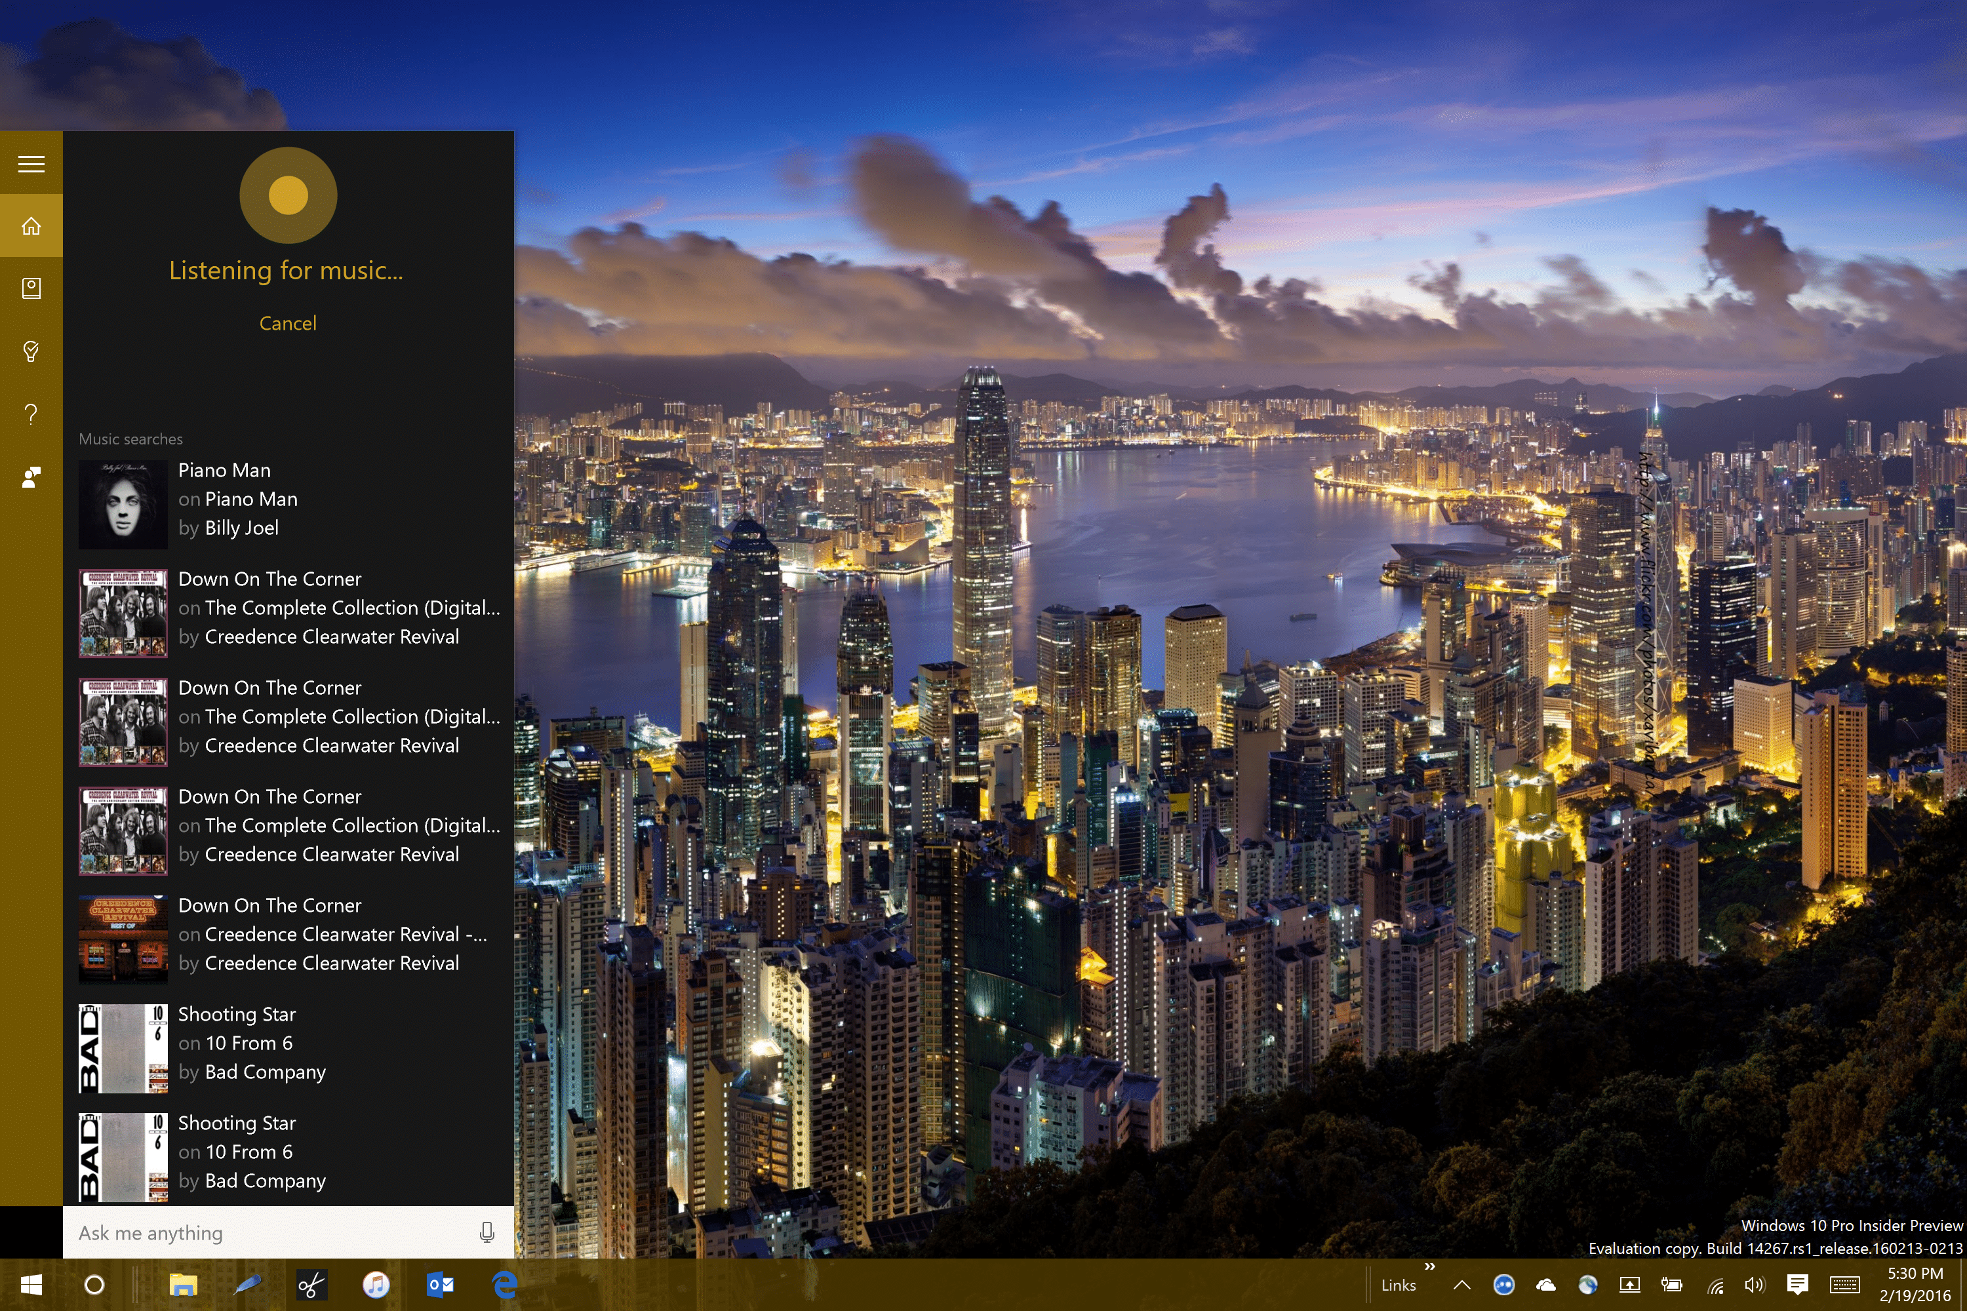Expand the Links toolbar chevron
1967x1311 pixels.
coord(1429,1266)
